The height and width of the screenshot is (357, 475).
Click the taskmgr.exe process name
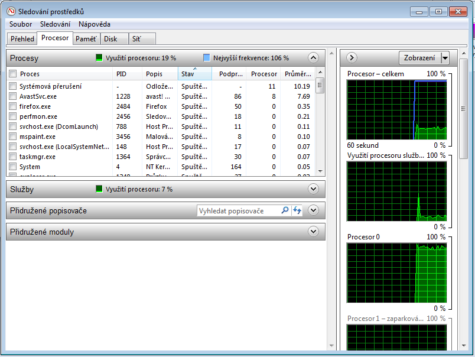coord(37,157)
